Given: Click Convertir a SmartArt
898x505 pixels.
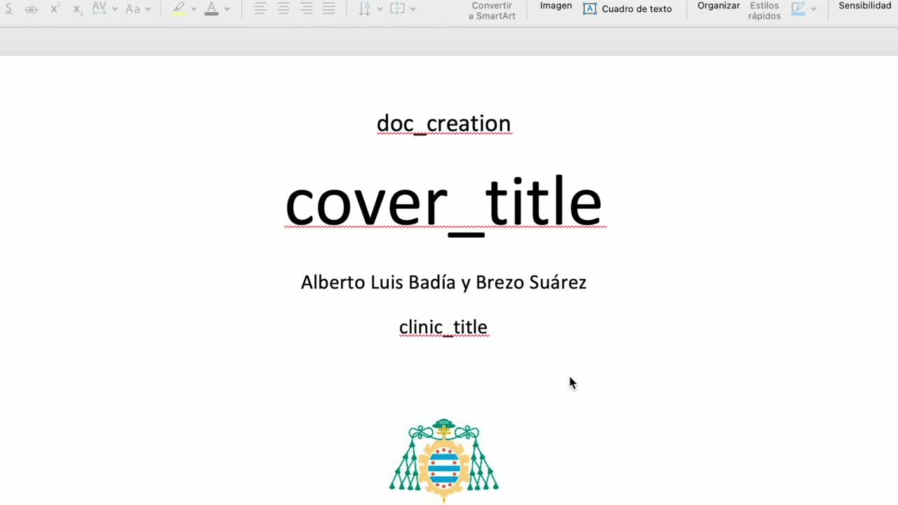Looking at the screenshot, I should [492, 11].
